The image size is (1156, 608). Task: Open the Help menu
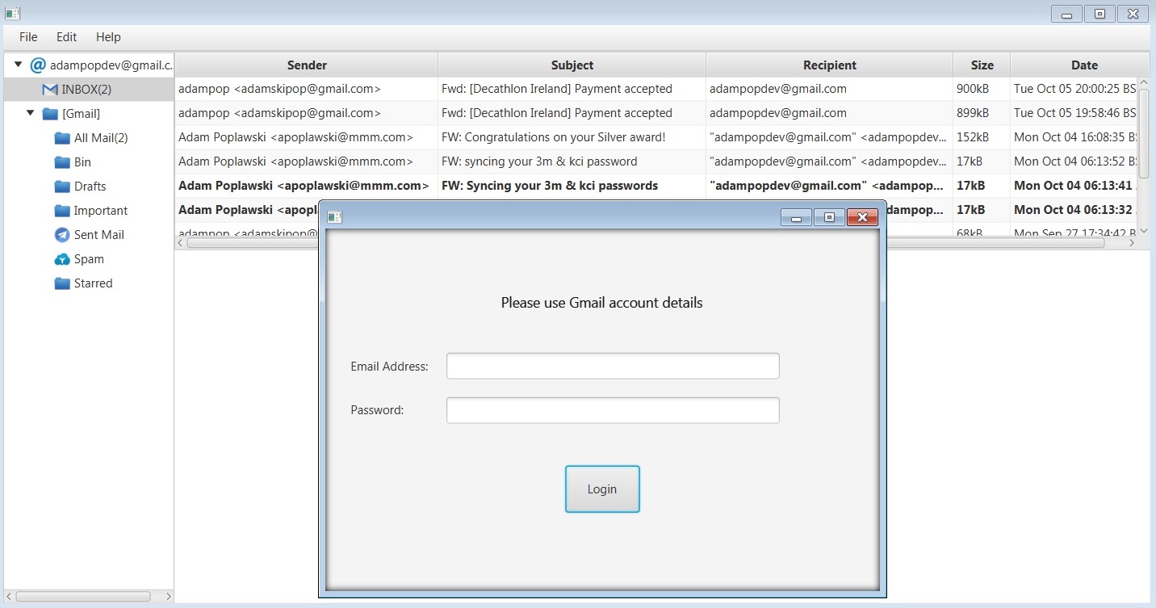click(x=108, y=37)
